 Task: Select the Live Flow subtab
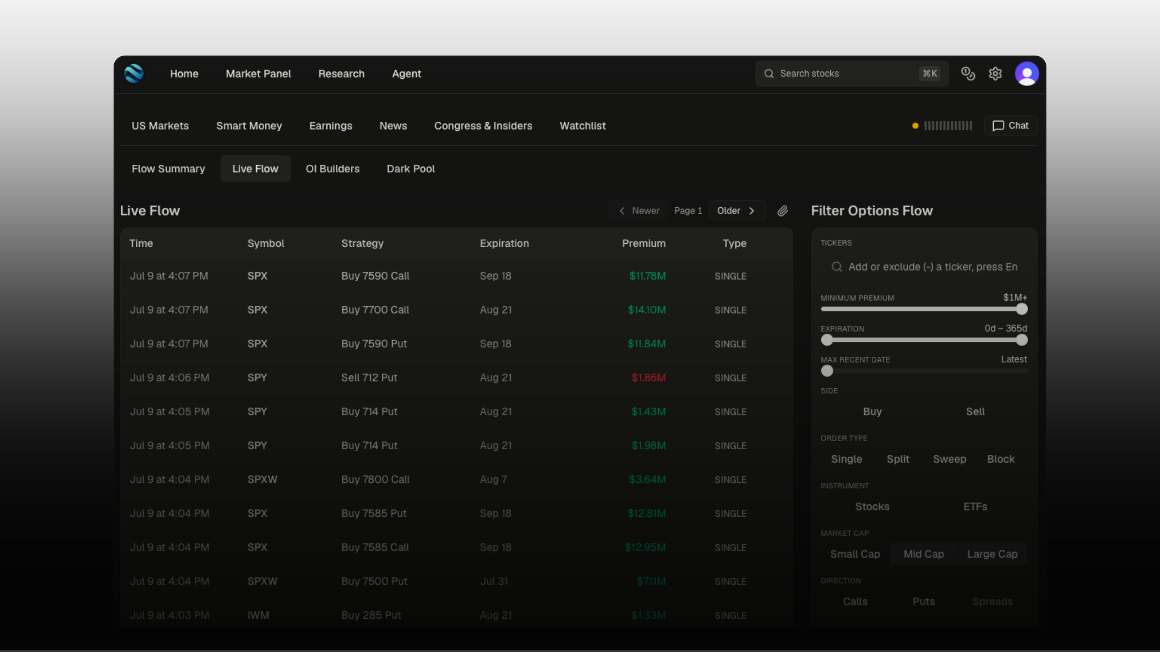click(255, 169)
